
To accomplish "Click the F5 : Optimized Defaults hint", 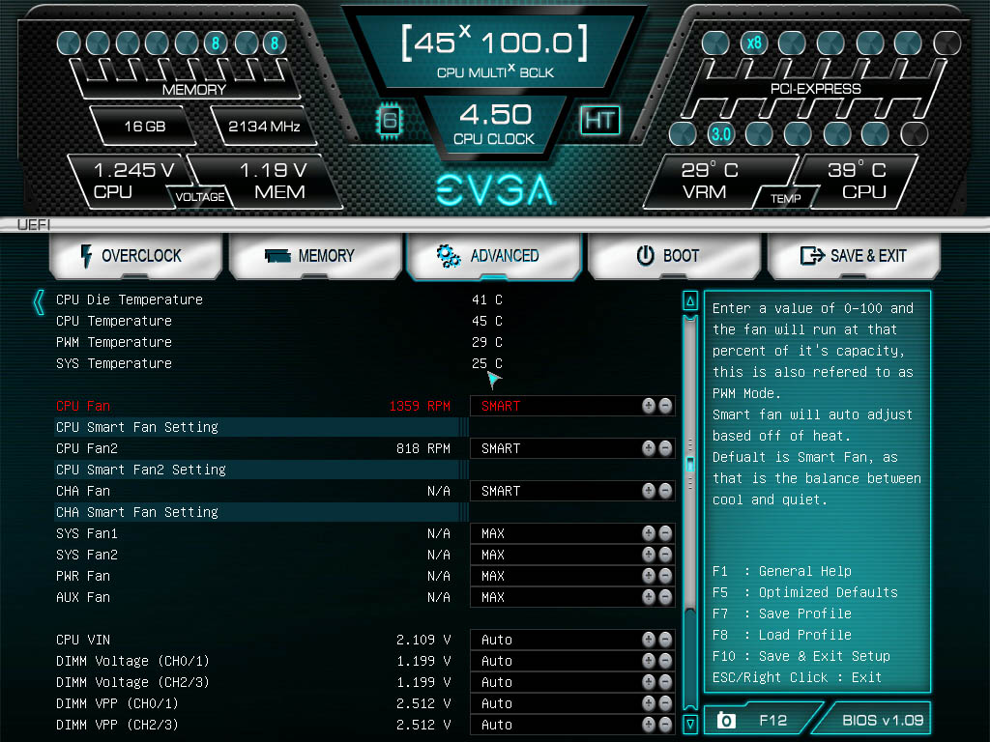I will pyautogui.click(x=805, y=592).
